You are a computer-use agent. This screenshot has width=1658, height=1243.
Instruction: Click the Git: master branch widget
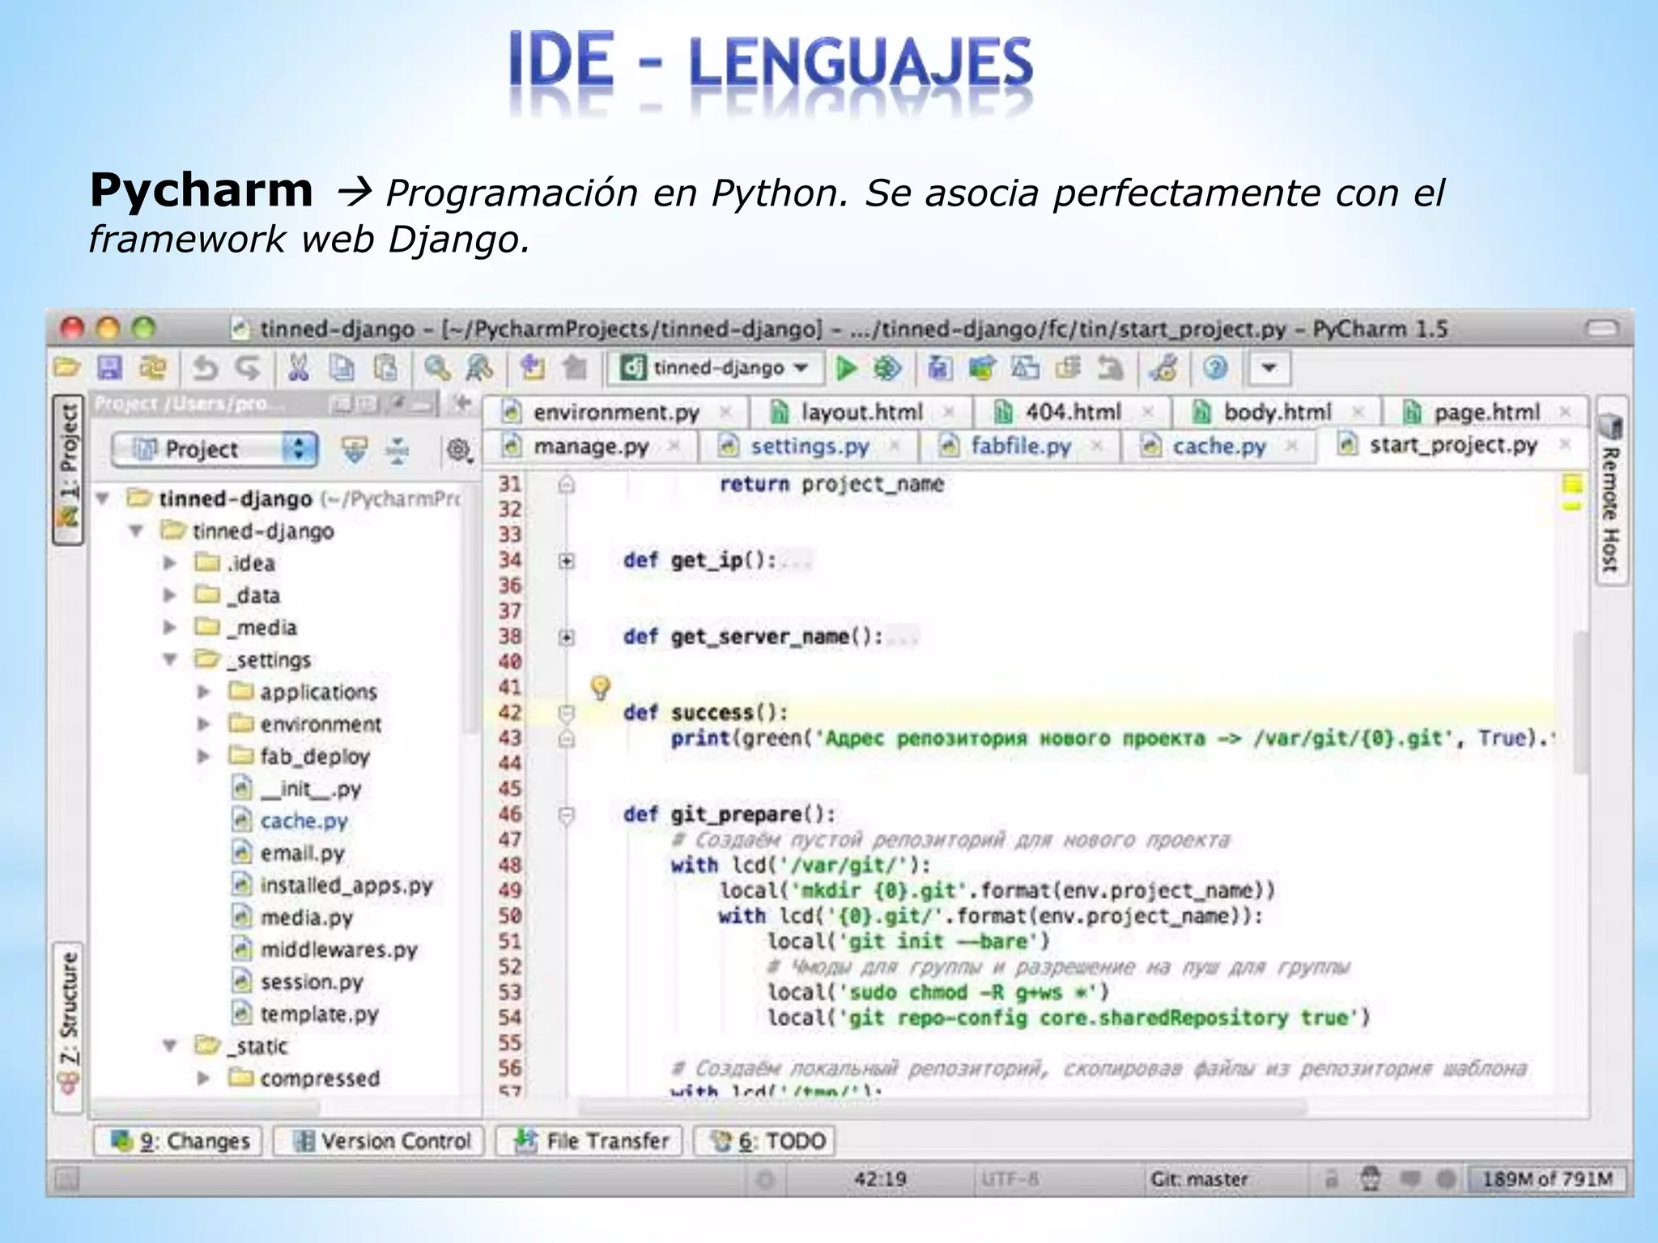tap(1199, 1179)
